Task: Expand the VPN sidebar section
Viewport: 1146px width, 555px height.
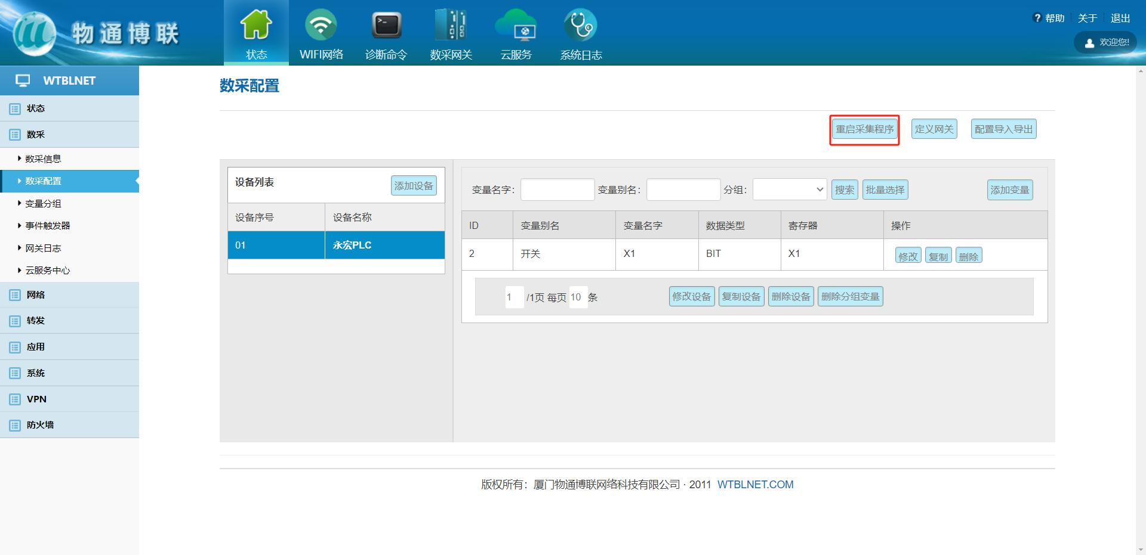Action: [36, 399]
